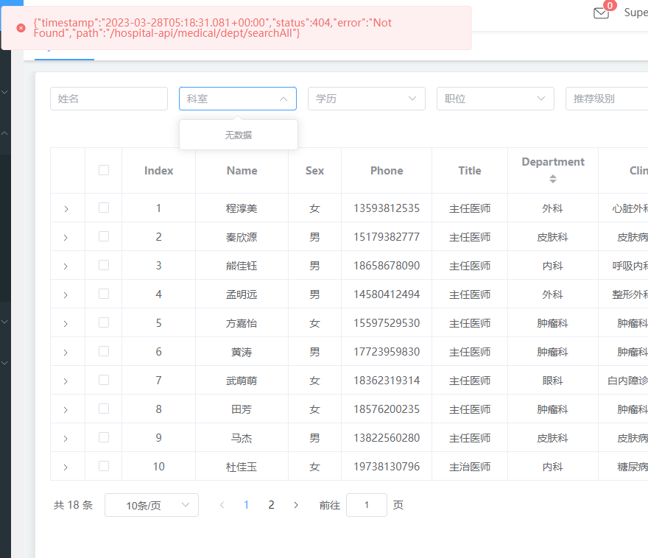Click the 共 18 条 total count
This screenshot has height=558, width=648.
tap(73, 505)
